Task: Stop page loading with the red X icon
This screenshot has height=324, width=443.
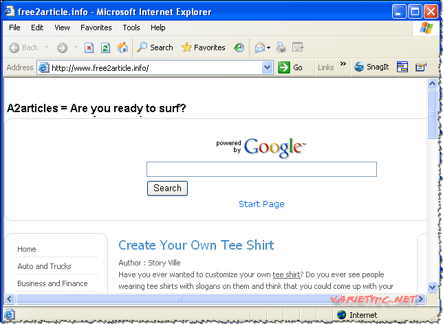Action: pyautogui.click(x=89, y=47)
